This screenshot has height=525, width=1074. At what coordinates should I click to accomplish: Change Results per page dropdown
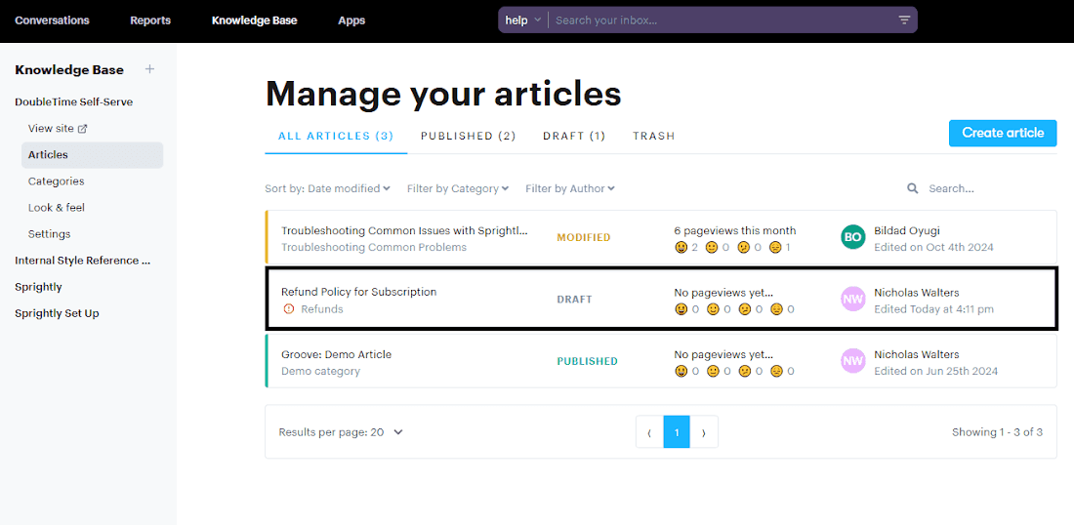pyautogui.click(x=341, y=432)
